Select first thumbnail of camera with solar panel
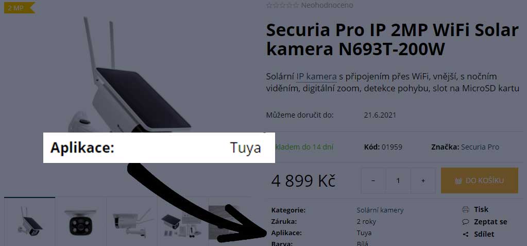The width and height of the screenshot is (527, 246). tap(29, 221)
